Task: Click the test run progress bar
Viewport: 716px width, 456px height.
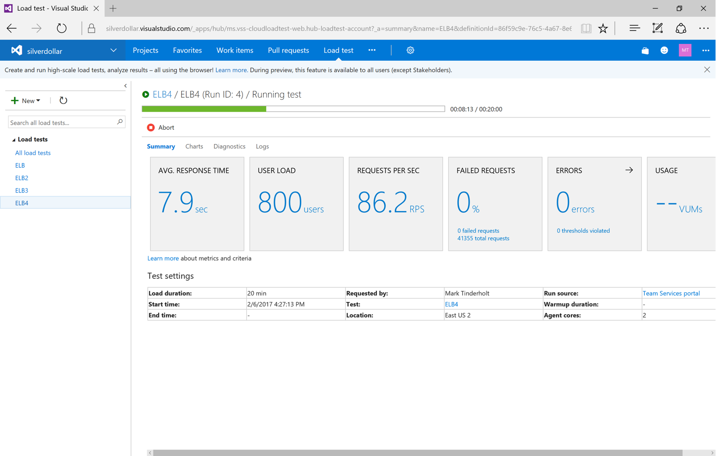Action: (x=293, y=109)
